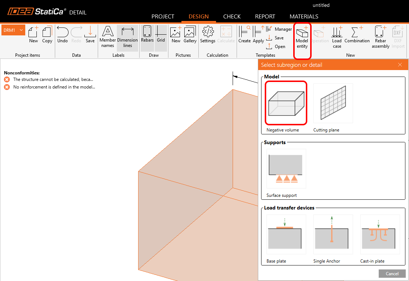
Task: Add a new Load case
Action: tap(337, 37)
